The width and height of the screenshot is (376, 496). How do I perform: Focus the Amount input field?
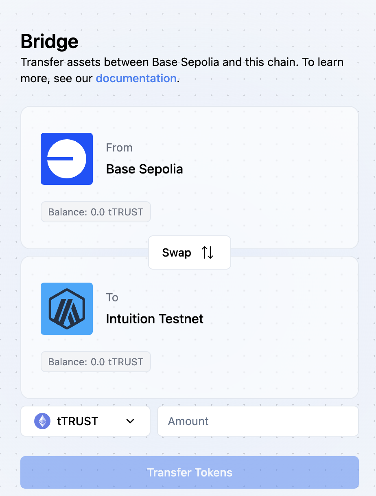coord(258,421)
